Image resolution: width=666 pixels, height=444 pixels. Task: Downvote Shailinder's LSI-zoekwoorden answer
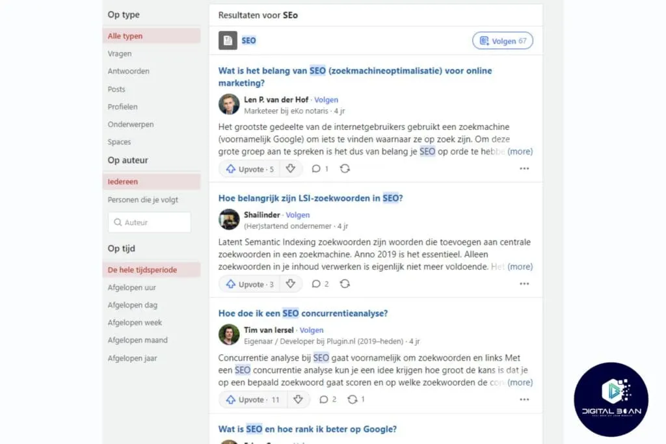click(291, 284)
